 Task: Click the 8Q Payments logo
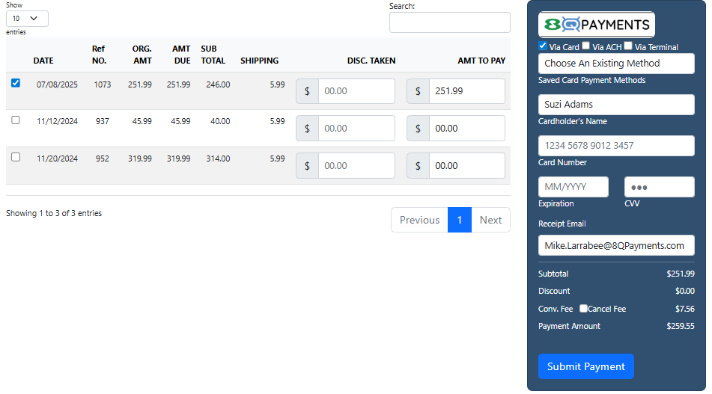597,25
